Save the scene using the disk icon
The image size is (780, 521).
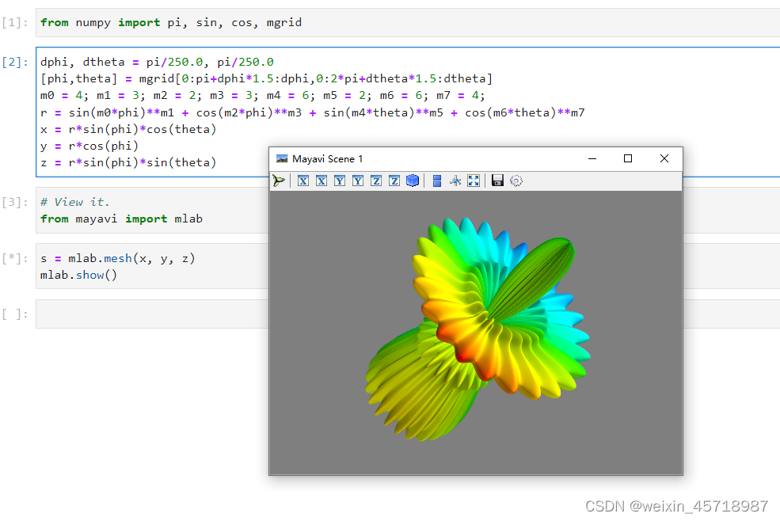click(497, 181)
